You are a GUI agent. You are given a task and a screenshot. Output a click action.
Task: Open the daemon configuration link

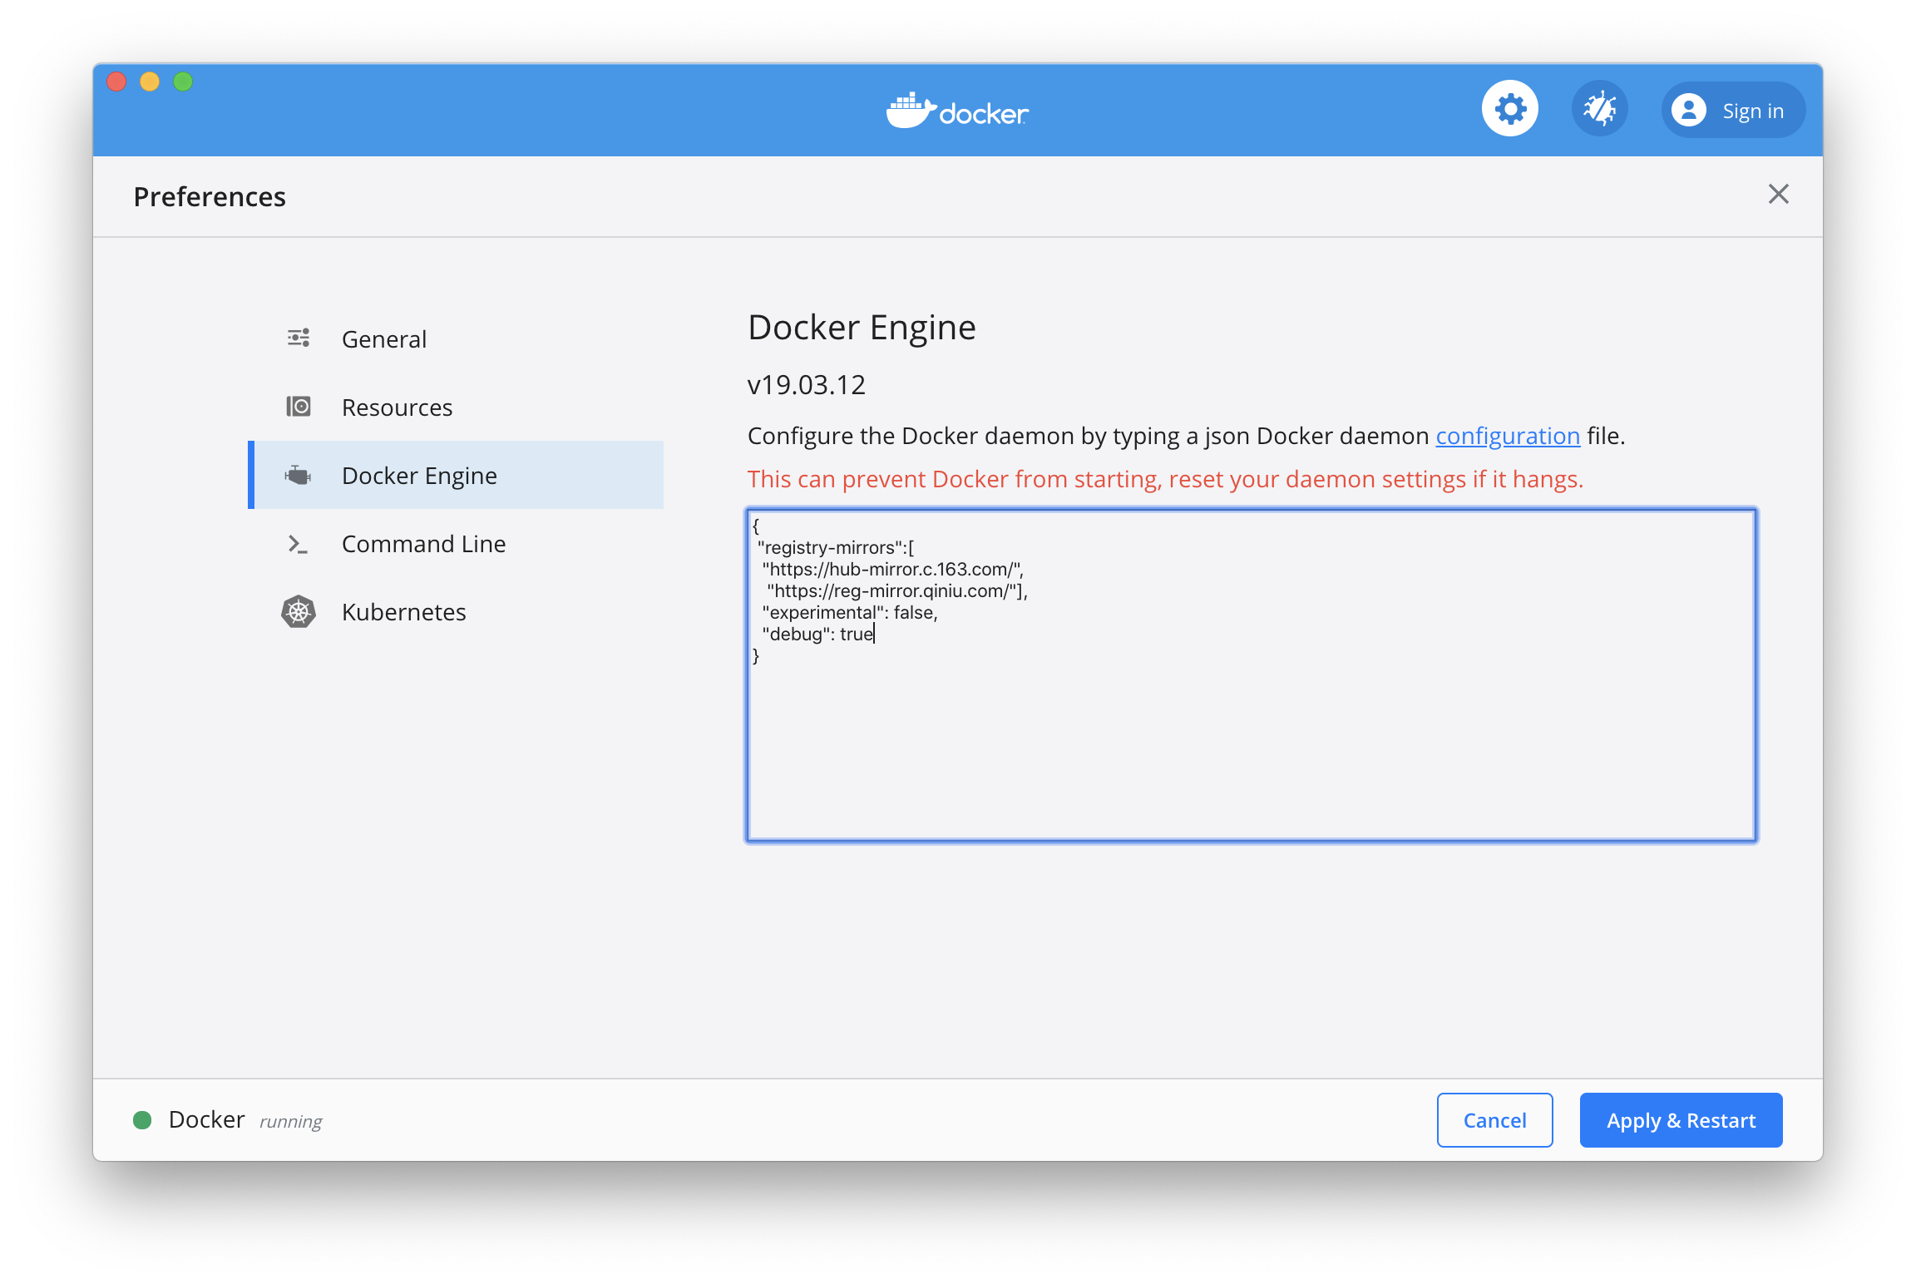click(x=1508, y=434)
